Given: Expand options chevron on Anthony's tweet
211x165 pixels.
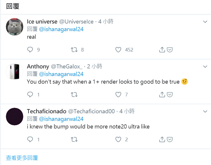Looking at the screenshot, I should click(205, 67).
